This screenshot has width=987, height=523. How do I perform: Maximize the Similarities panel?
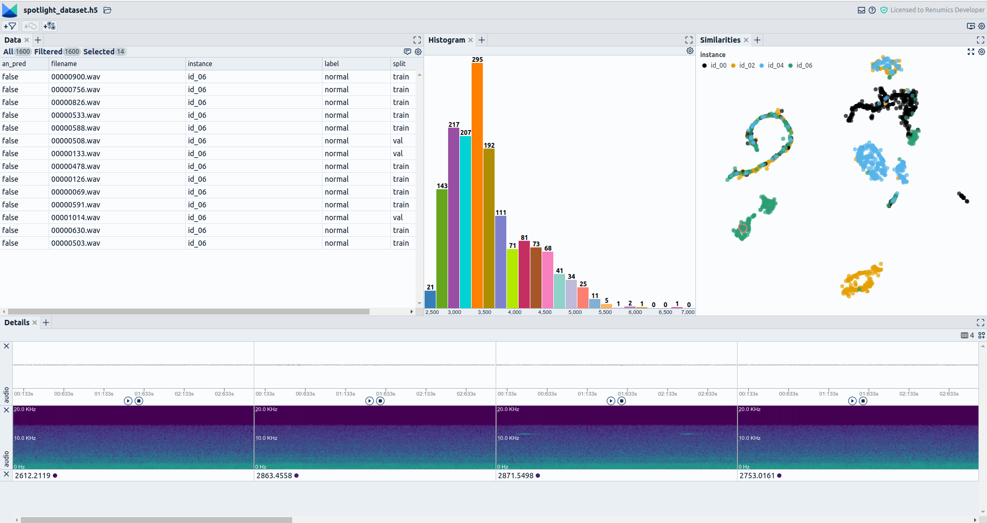pyautogui.click(x=981, y=40)
